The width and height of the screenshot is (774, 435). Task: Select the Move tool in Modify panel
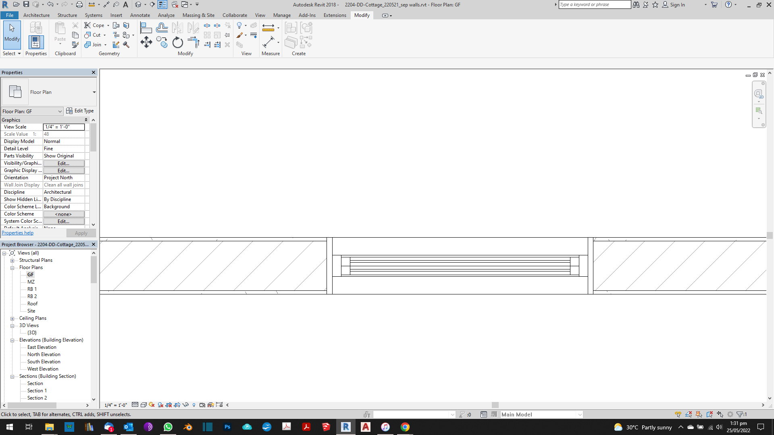point(146,42)
